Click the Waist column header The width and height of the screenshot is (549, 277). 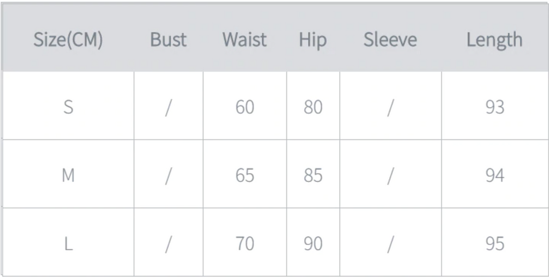point(244,40)
